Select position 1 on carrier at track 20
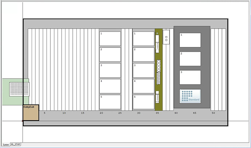Image resolution: width=251 pixels, height=148 pixels. [x=110, y=39]
